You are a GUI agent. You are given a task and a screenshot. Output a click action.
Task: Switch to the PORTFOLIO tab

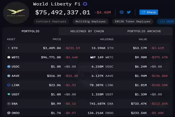30,31
